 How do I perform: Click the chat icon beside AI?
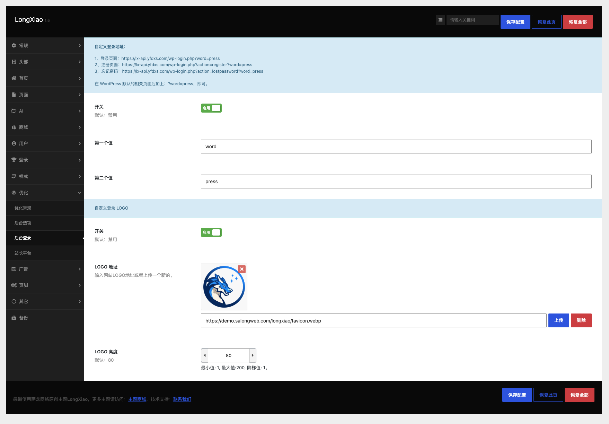pyautogui.click(x=14, y=111)
